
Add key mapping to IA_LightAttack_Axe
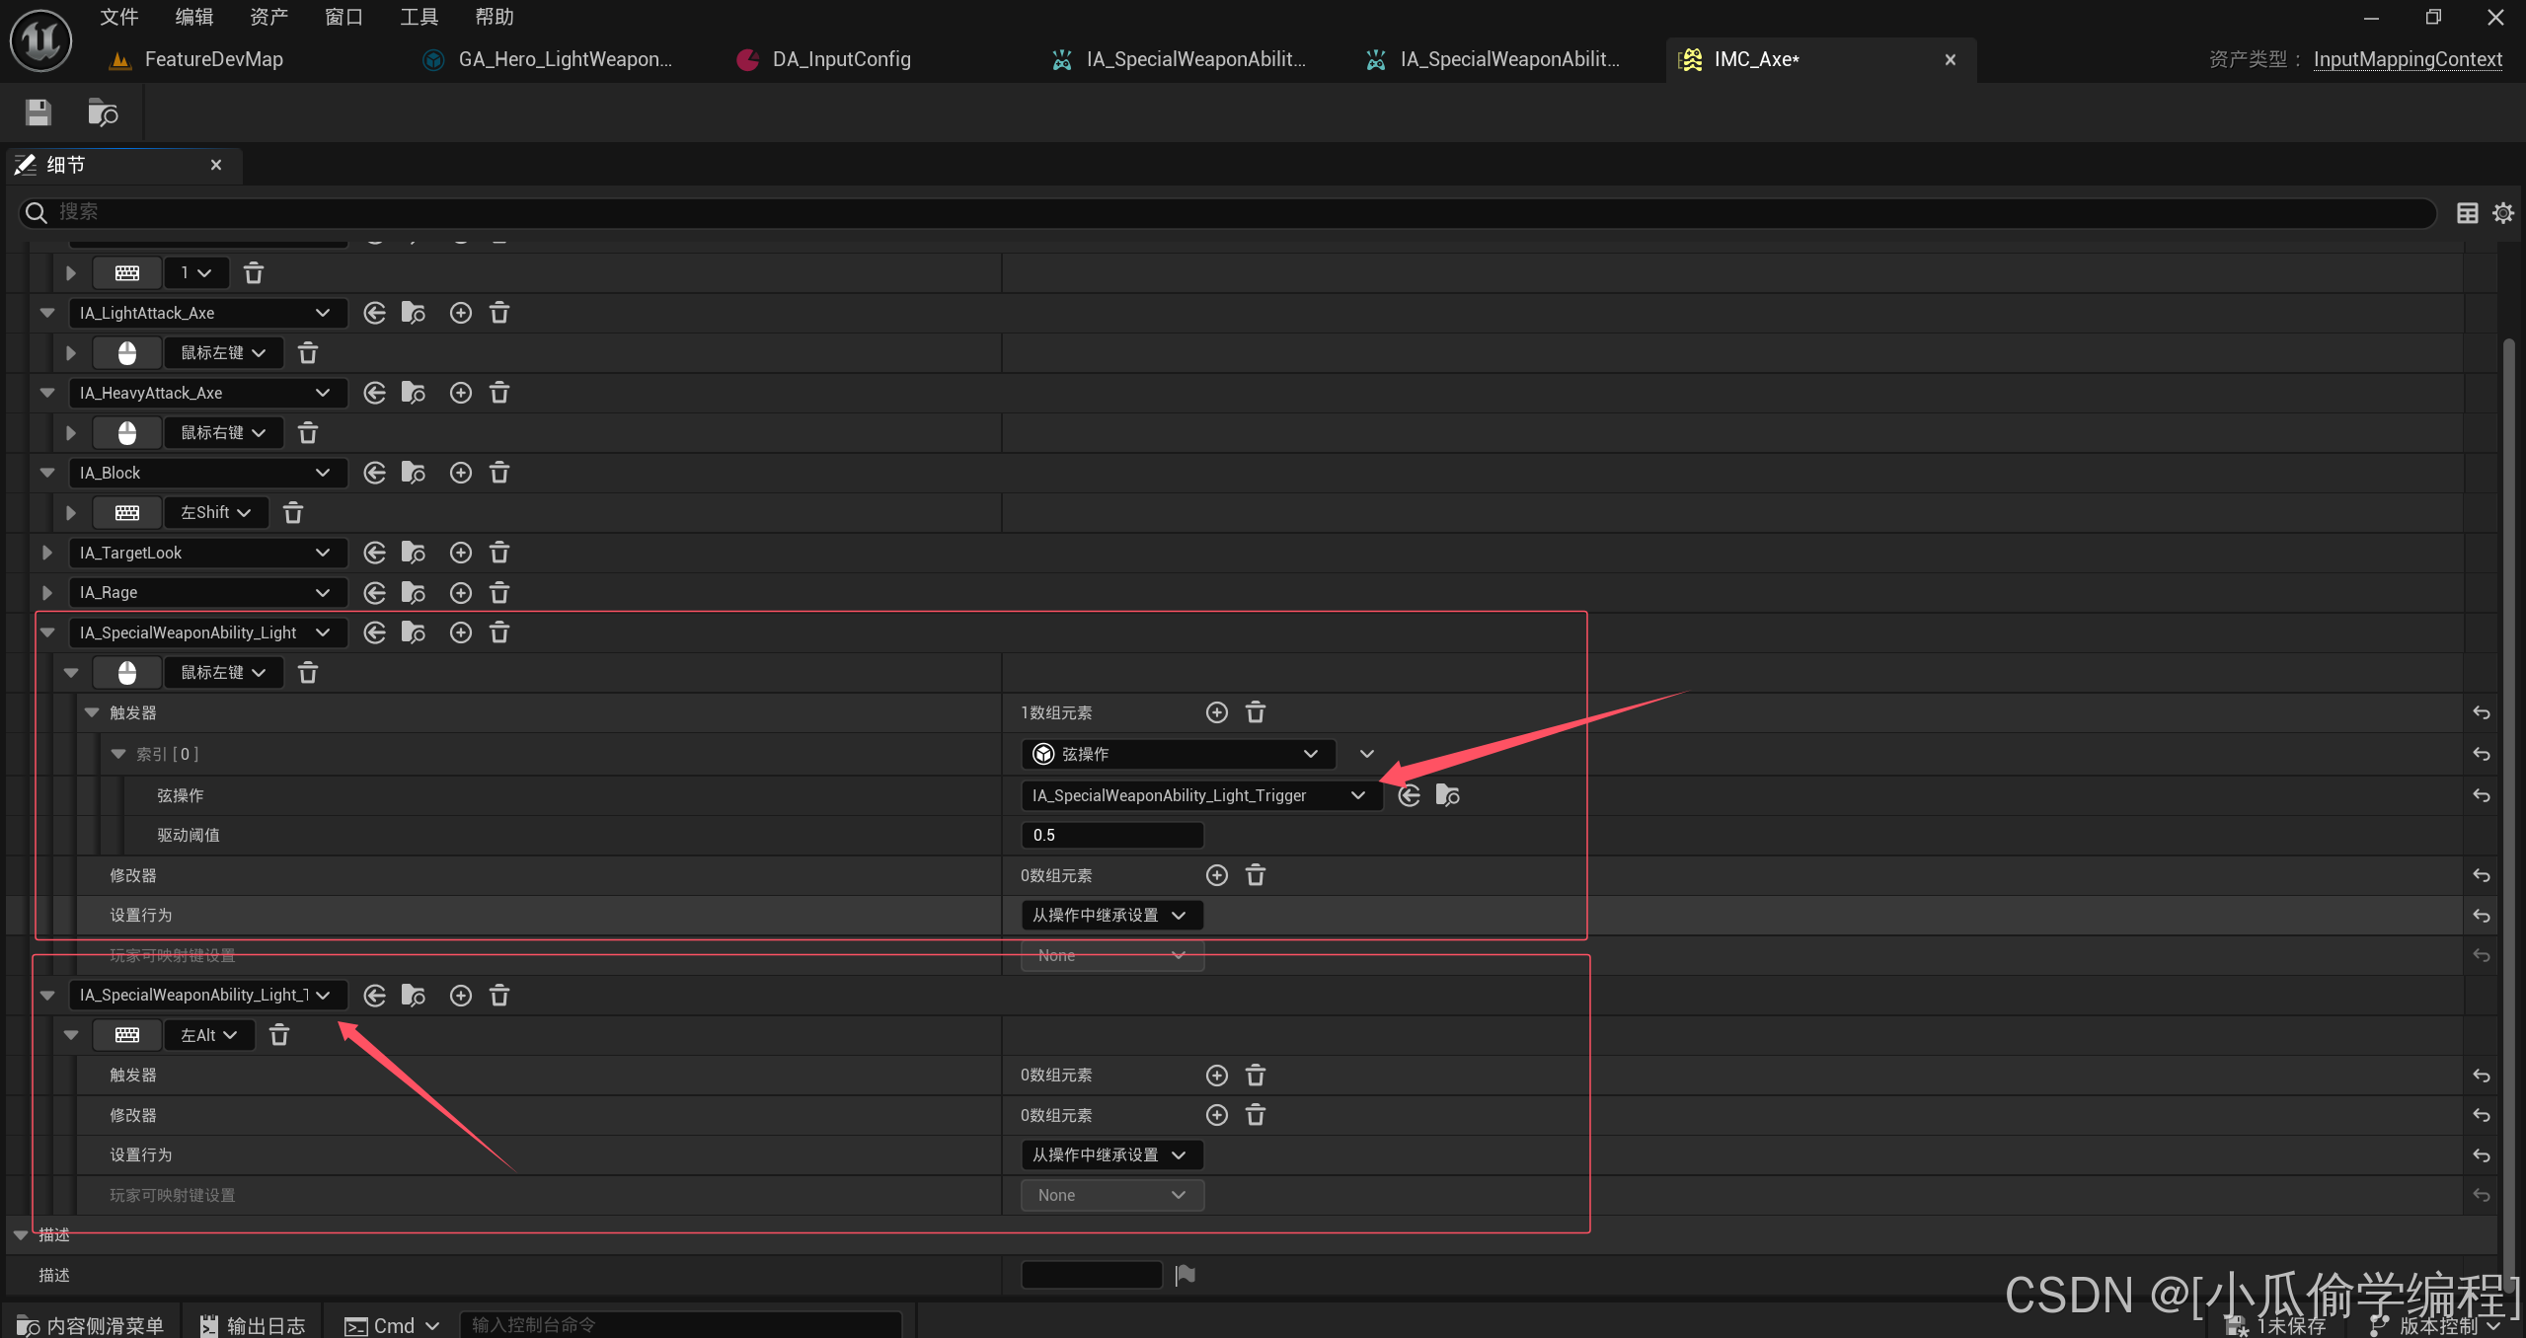461,313
